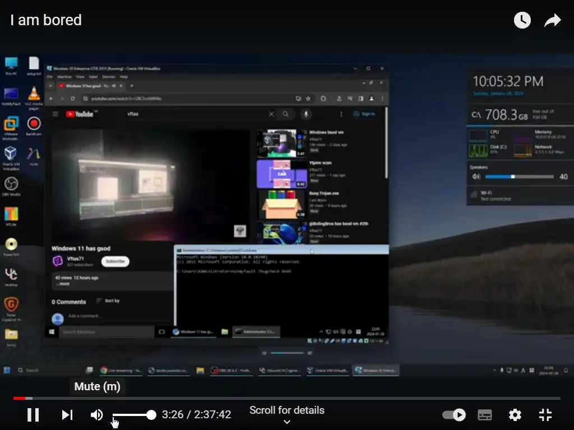Image resolution: width=574 pixels, height=430 pixels.
Task: Click the Sign in button
Action: (364, 114)
